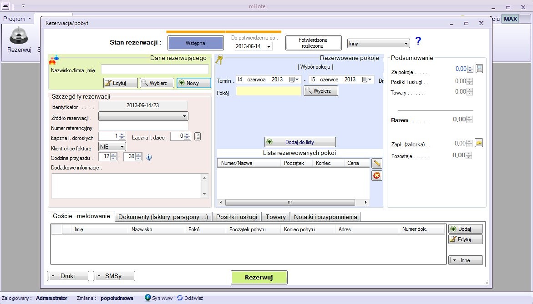The height and width of the screenshot is (304, 533).
Task: Click the Dodaj do listy button
Action: pos(300,142)
